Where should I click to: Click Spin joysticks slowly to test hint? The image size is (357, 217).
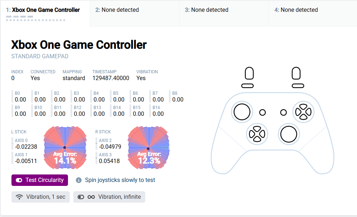[120, 180]
